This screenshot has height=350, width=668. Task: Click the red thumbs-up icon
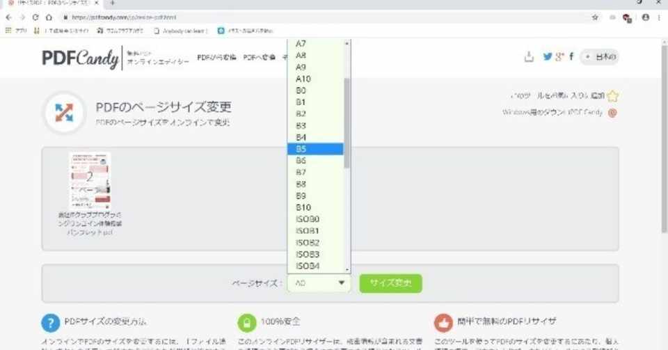point(443,323)
